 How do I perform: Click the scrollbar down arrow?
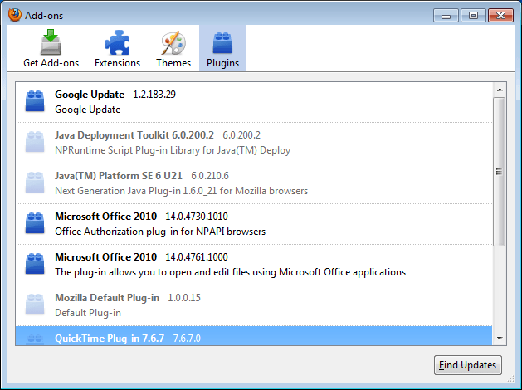(x=500, y=338)
